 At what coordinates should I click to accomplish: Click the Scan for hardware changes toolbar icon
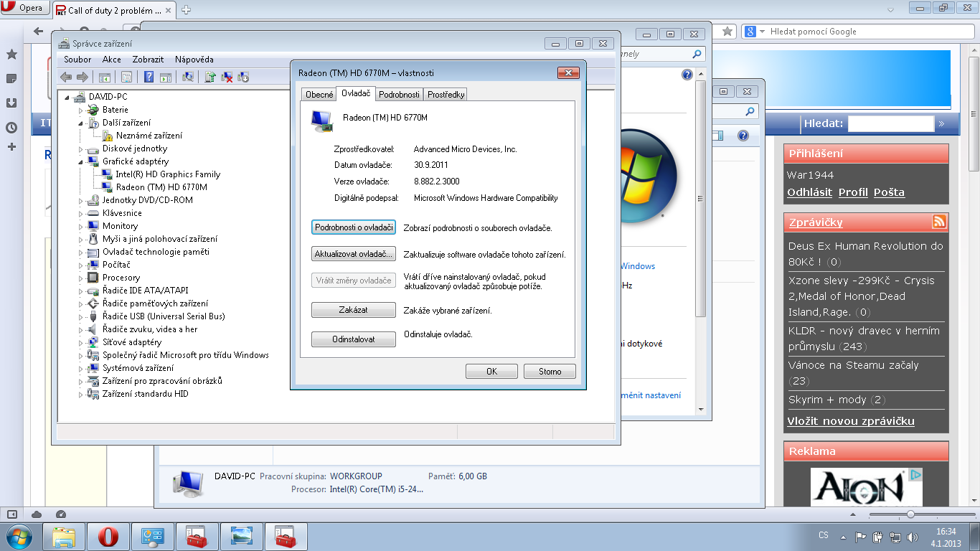click(x=188, y=77)
